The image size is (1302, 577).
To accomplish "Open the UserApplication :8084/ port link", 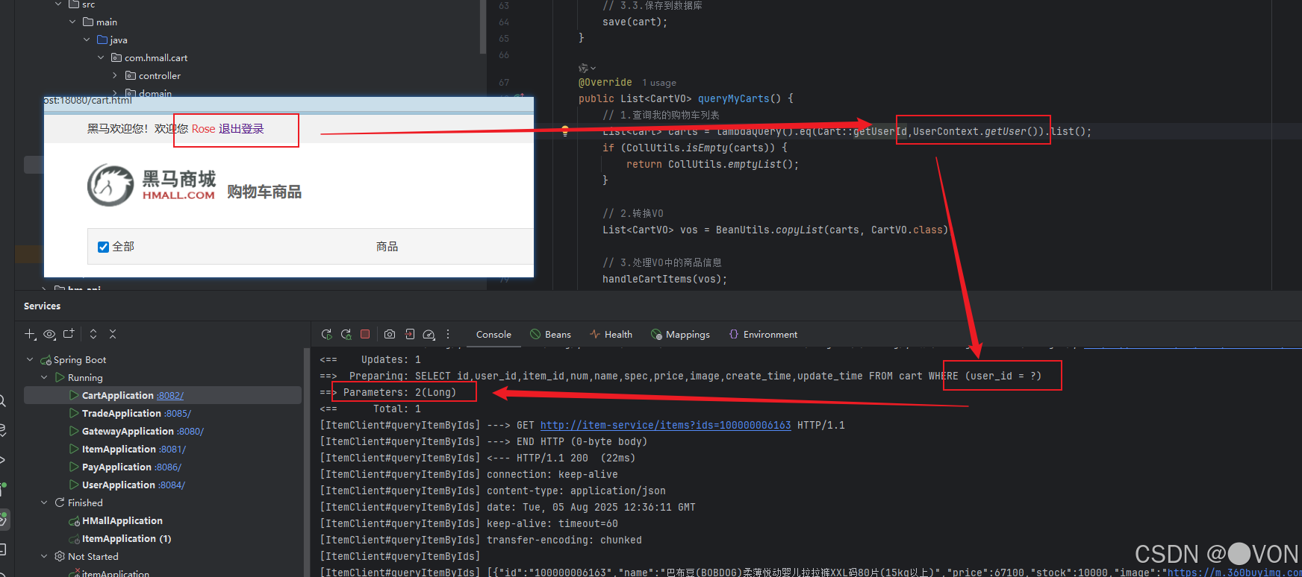I will point(172,485).
